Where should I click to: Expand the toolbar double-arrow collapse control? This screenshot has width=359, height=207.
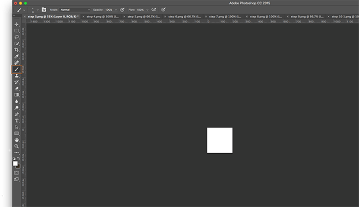coord(14,15)
